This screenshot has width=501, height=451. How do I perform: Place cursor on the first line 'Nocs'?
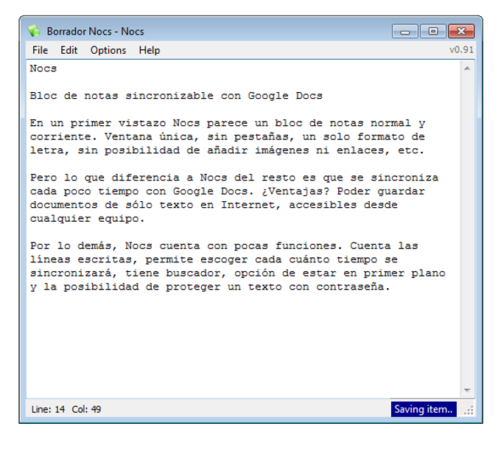click(x=43, y=69)
